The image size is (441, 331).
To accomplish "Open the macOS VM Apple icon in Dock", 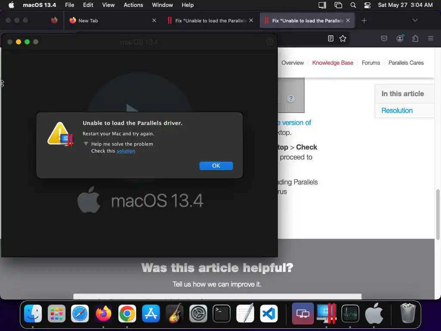I will [374, 314].
